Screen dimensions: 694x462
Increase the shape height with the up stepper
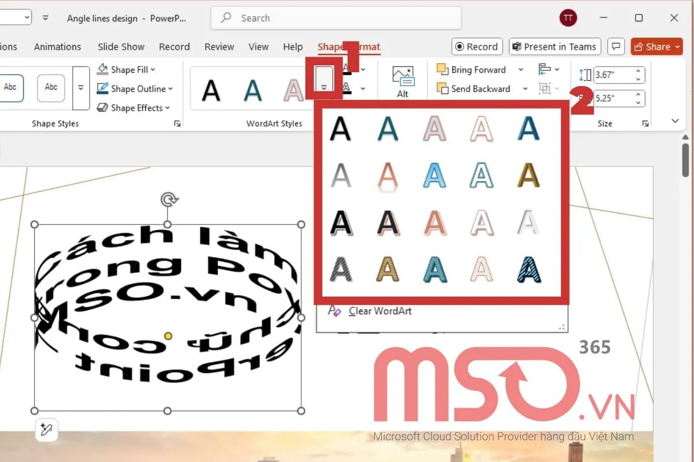coord(638,71)
